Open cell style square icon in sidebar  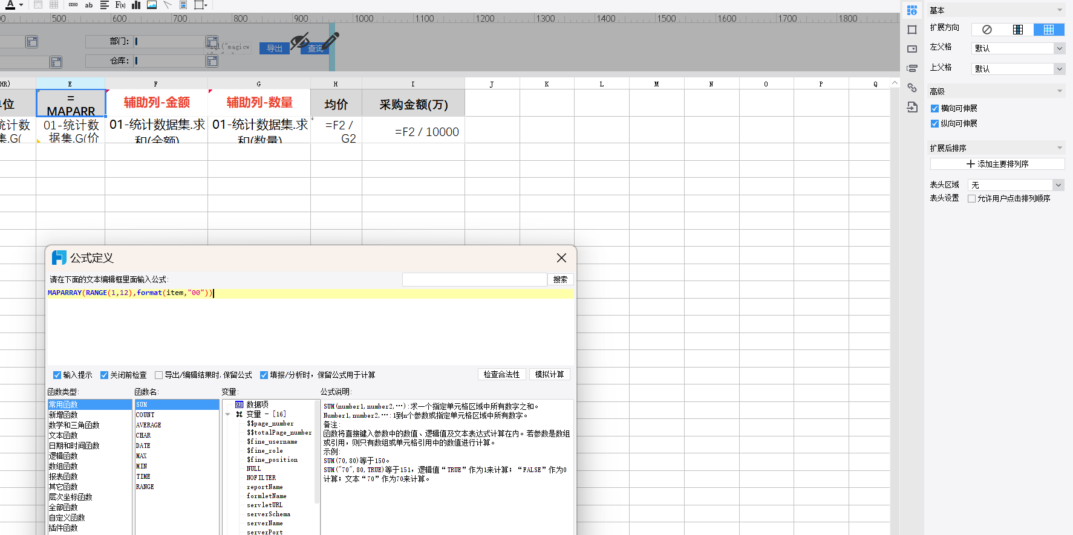click(912, 30)
